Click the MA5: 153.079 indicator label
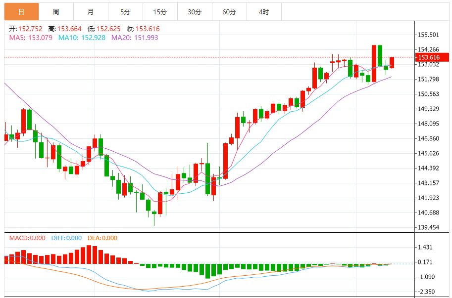This screenshot has width=452, height=298. (31, 38)
